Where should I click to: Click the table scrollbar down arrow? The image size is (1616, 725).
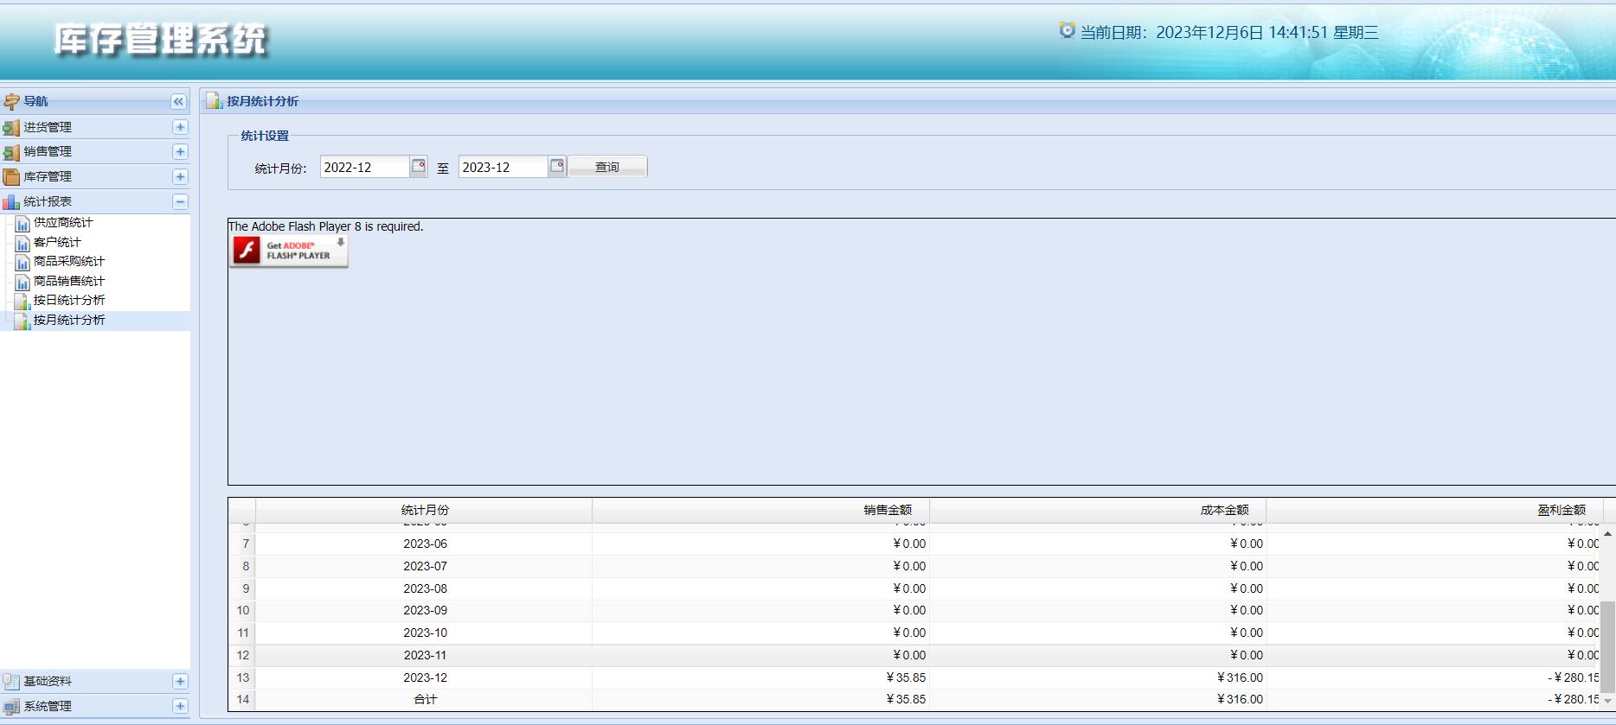1607,701
